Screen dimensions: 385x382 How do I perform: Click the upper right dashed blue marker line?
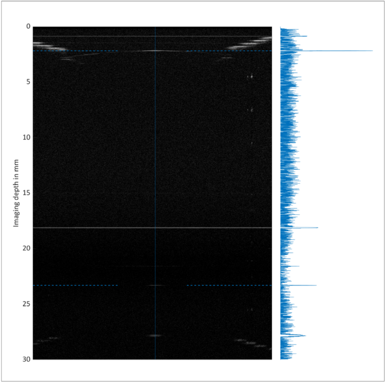pos(229,51)
